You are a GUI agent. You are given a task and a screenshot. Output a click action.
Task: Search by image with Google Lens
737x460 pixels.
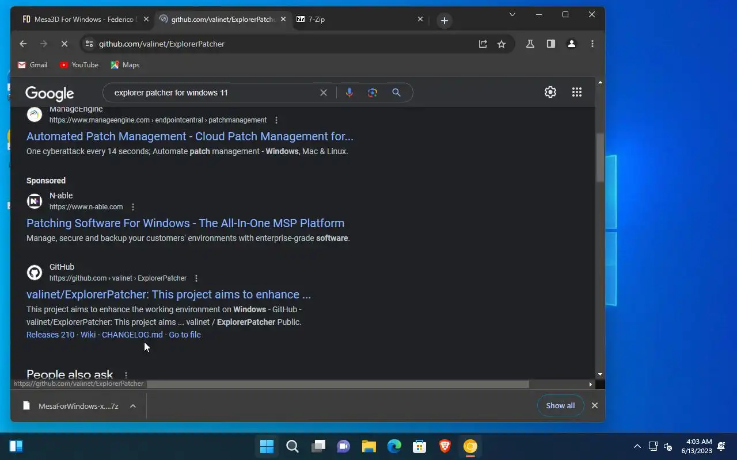pos(373,93)
